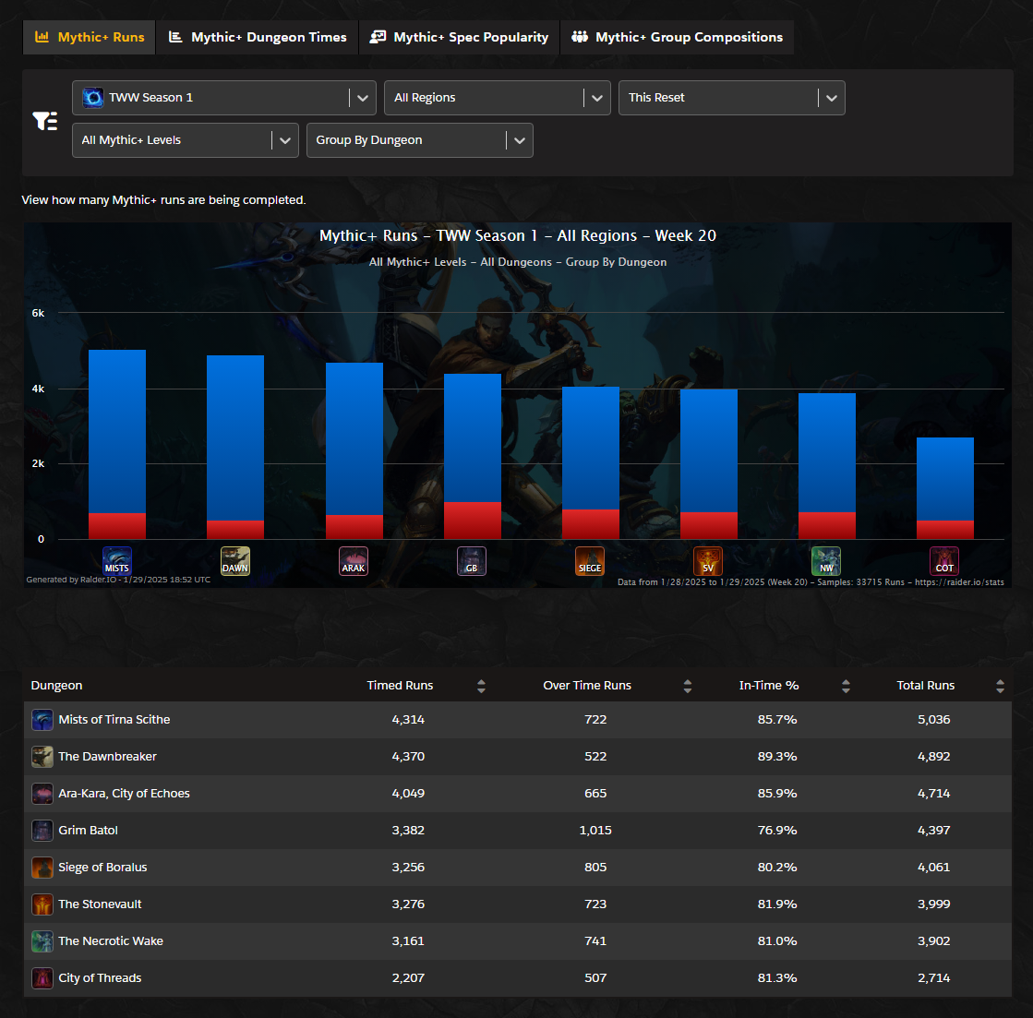Switch to Mythic+ Dungeon Times tab

pos(258,38)
